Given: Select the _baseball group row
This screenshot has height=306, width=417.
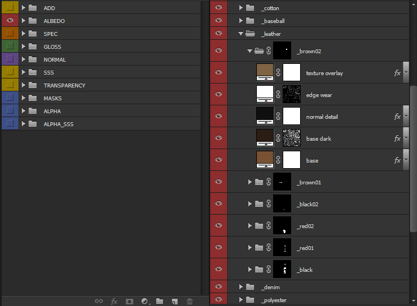Looking at the screenshot, I should click(x=310, y=20).
